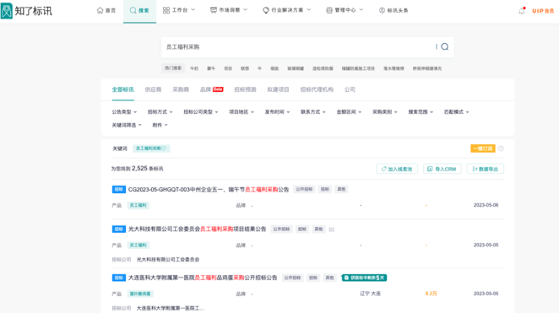
Task: Pick hot search keyword 蒙牛
Action: pyautogui.click(x=211, y=68)
